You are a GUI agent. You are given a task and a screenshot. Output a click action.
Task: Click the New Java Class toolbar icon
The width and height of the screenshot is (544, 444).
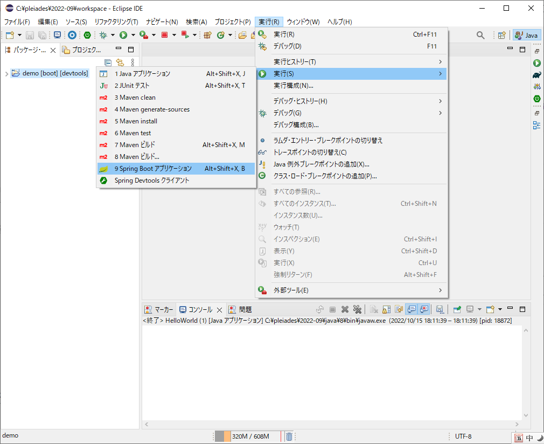pyautogui.click(x=220, y=35)
